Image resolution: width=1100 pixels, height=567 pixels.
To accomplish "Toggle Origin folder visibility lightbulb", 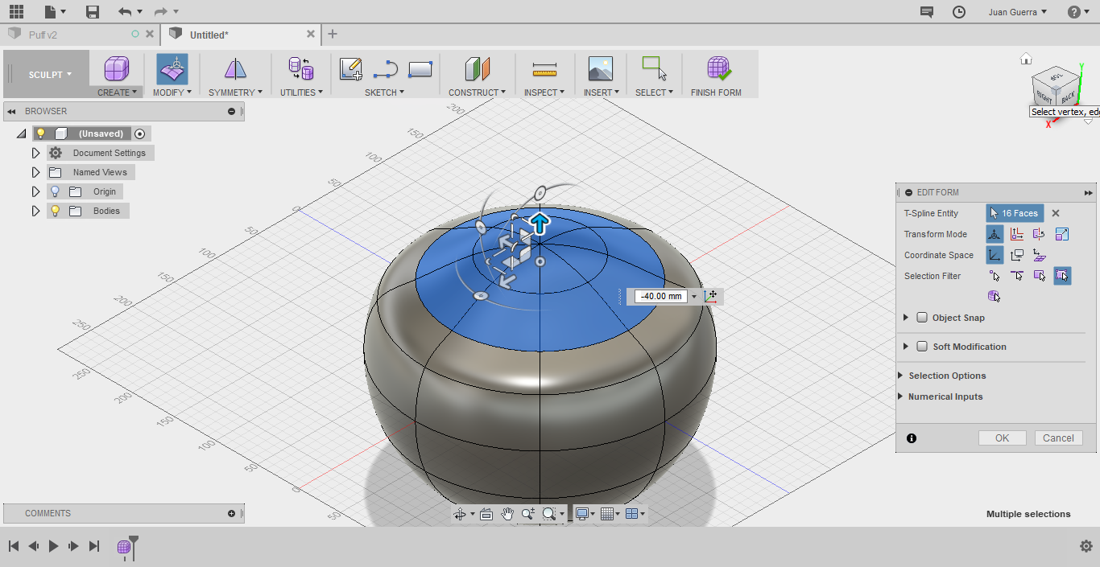I will tap(55, 191).
